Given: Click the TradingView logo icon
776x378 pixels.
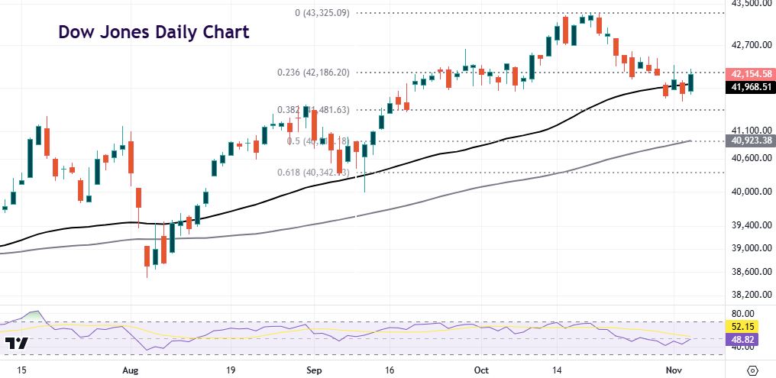Looking at the screenshot, I should pyautogui.click(x=17, y=343).
